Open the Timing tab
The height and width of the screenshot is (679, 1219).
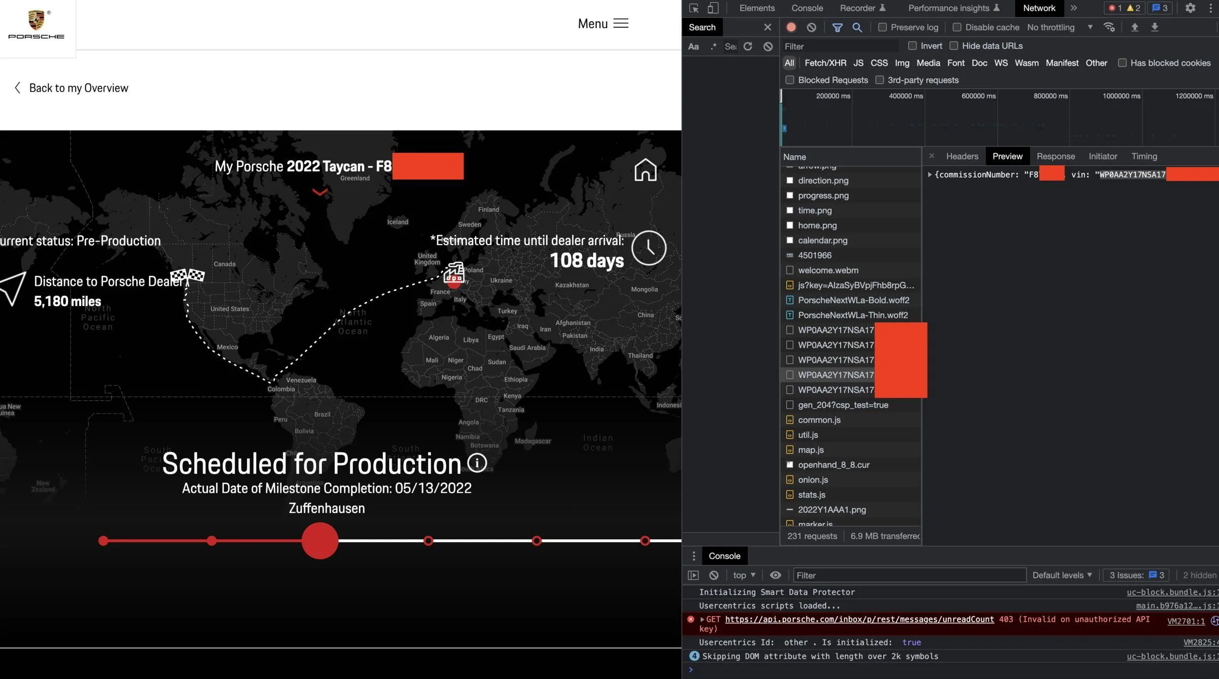pyautogui.click(x=1144, y=156)
